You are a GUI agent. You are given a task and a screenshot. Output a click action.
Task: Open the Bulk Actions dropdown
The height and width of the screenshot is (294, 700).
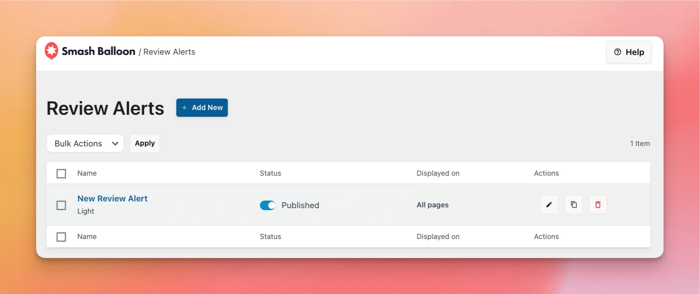pos(85,143)
